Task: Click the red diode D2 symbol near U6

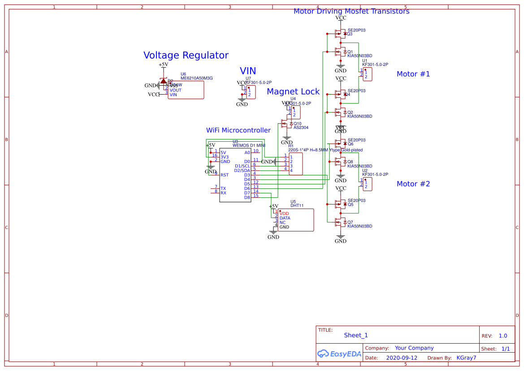Action: (x=163, y=82)
